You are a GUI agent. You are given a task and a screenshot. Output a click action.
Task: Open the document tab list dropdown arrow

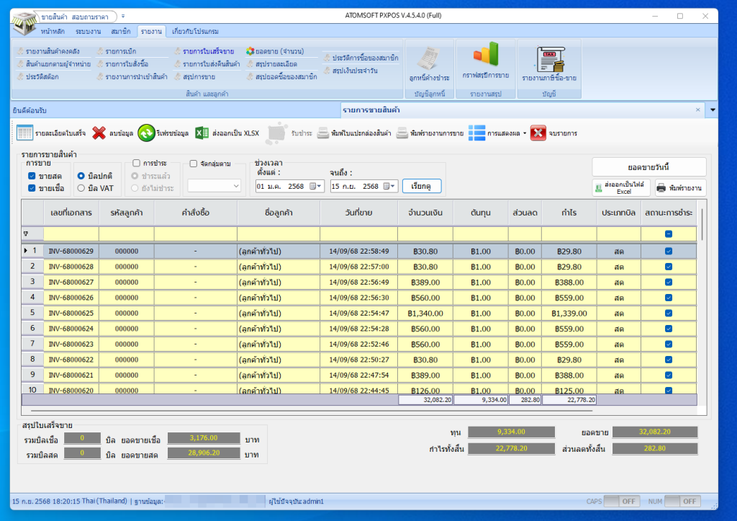tap(713, 110)
